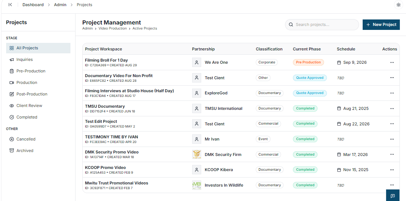This screenshot has width=406, height=201.
Task: Open actions menu for Mwitu Trust Promotional Videos
Action: pos(392,185)
